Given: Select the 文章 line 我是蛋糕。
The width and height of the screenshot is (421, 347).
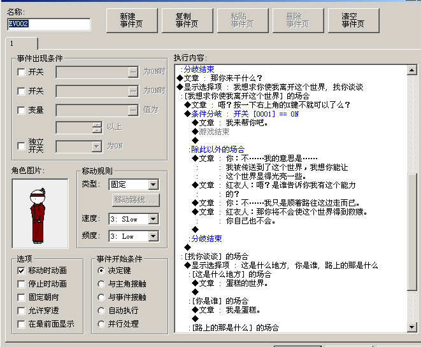Looking at the screenshot, I should pyautogui.click(x=226, y=310).
